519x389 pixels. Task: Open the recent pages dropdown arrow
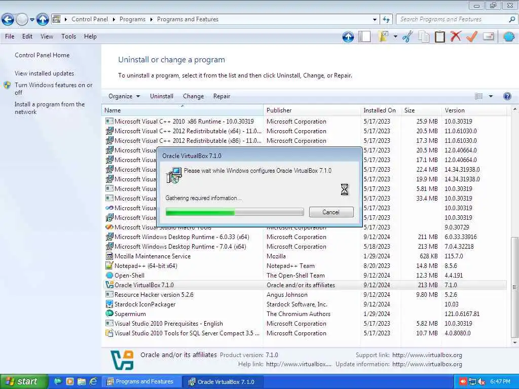[x=32, y=20]
